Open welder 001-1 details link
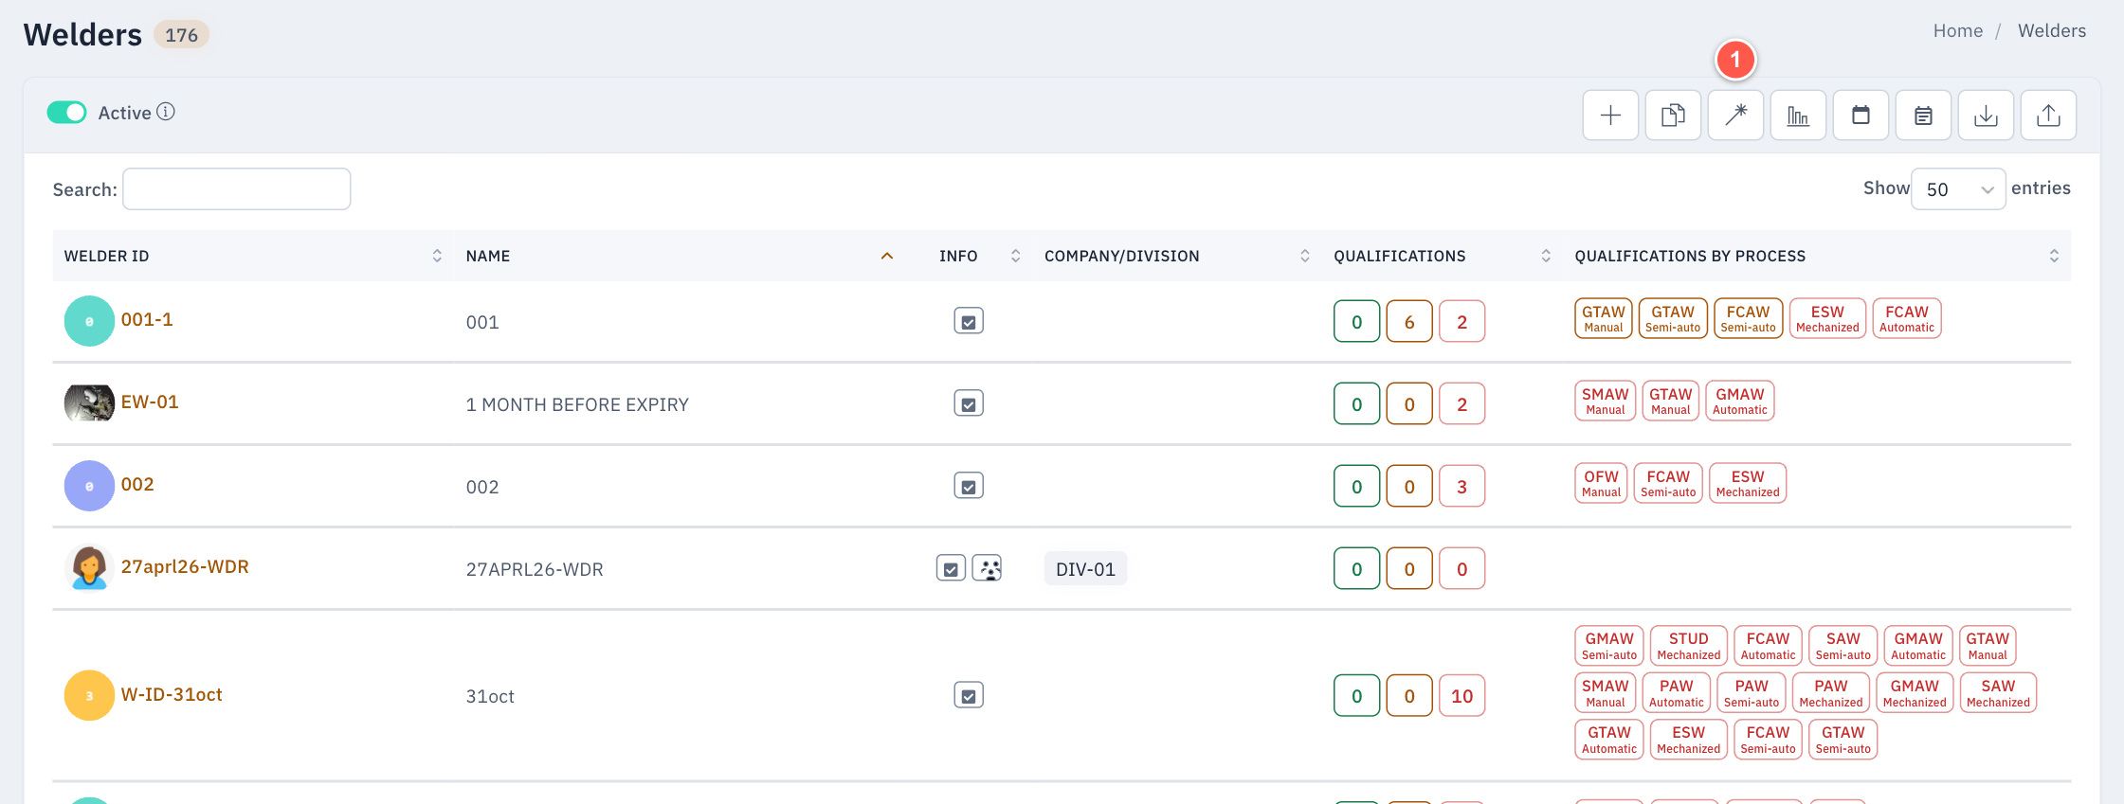Image resolution: width=2124 pixels, height=804 pixels. (x=147, y=320)
